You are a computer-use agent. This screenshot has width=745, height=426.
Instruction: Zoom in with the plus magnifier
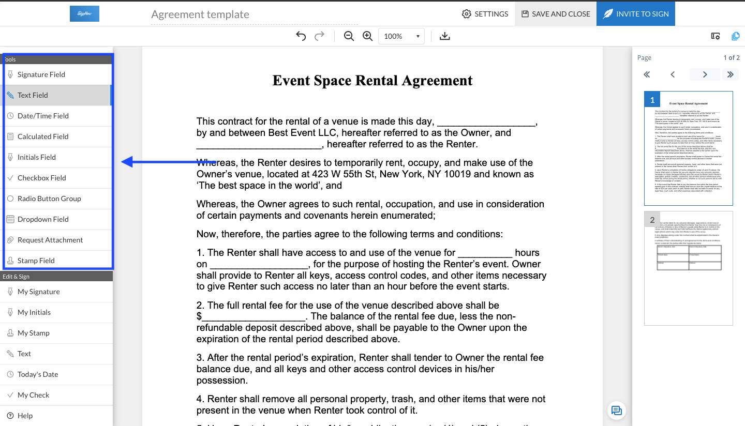(x=368, y=36)
